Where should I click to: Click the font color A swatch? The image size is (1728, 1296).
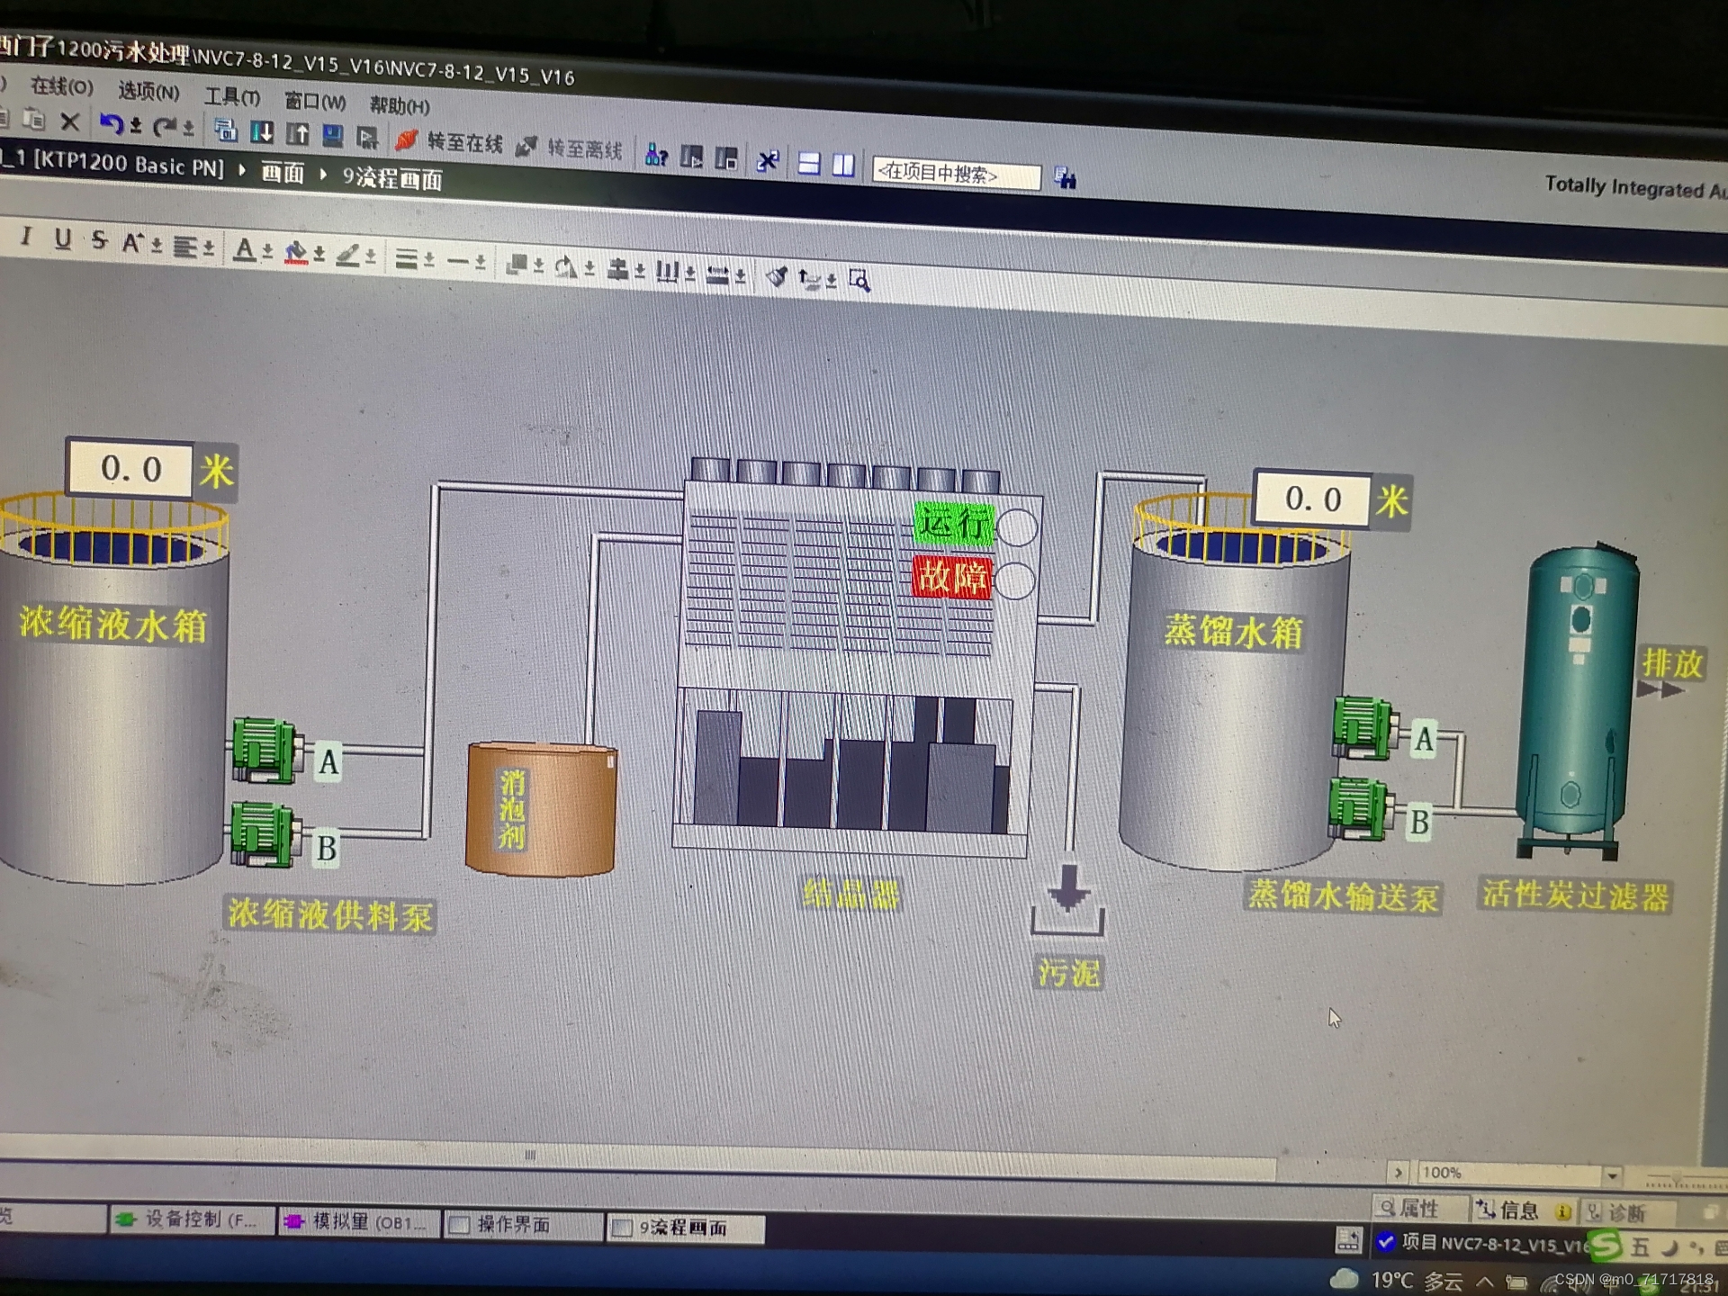coord(244,248)
